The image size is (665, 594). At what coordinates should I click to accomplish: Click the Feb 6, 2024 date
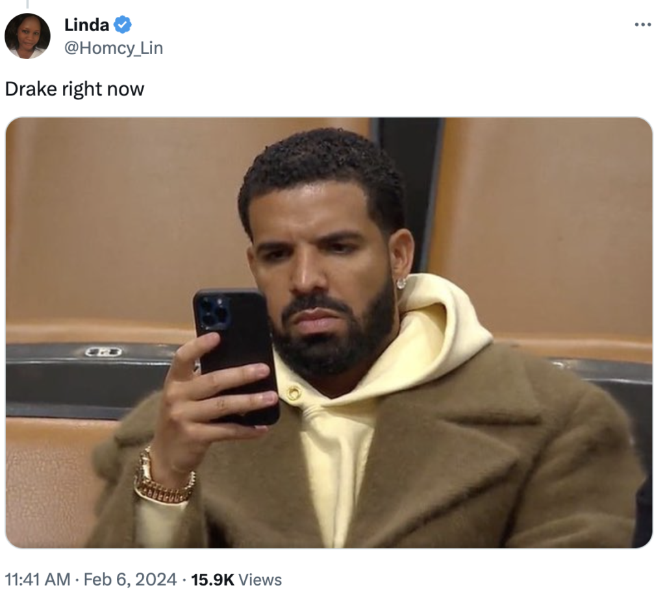pos(130,580)
